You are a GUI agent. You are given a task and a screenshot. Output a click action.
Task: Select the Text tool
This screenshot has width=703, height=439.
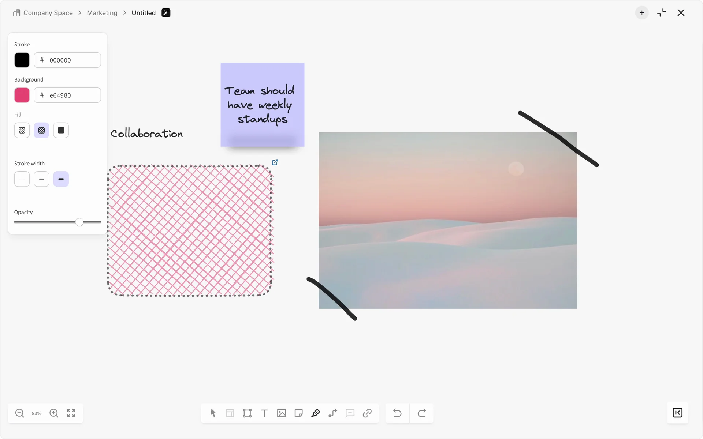click(x=264, y=413)
